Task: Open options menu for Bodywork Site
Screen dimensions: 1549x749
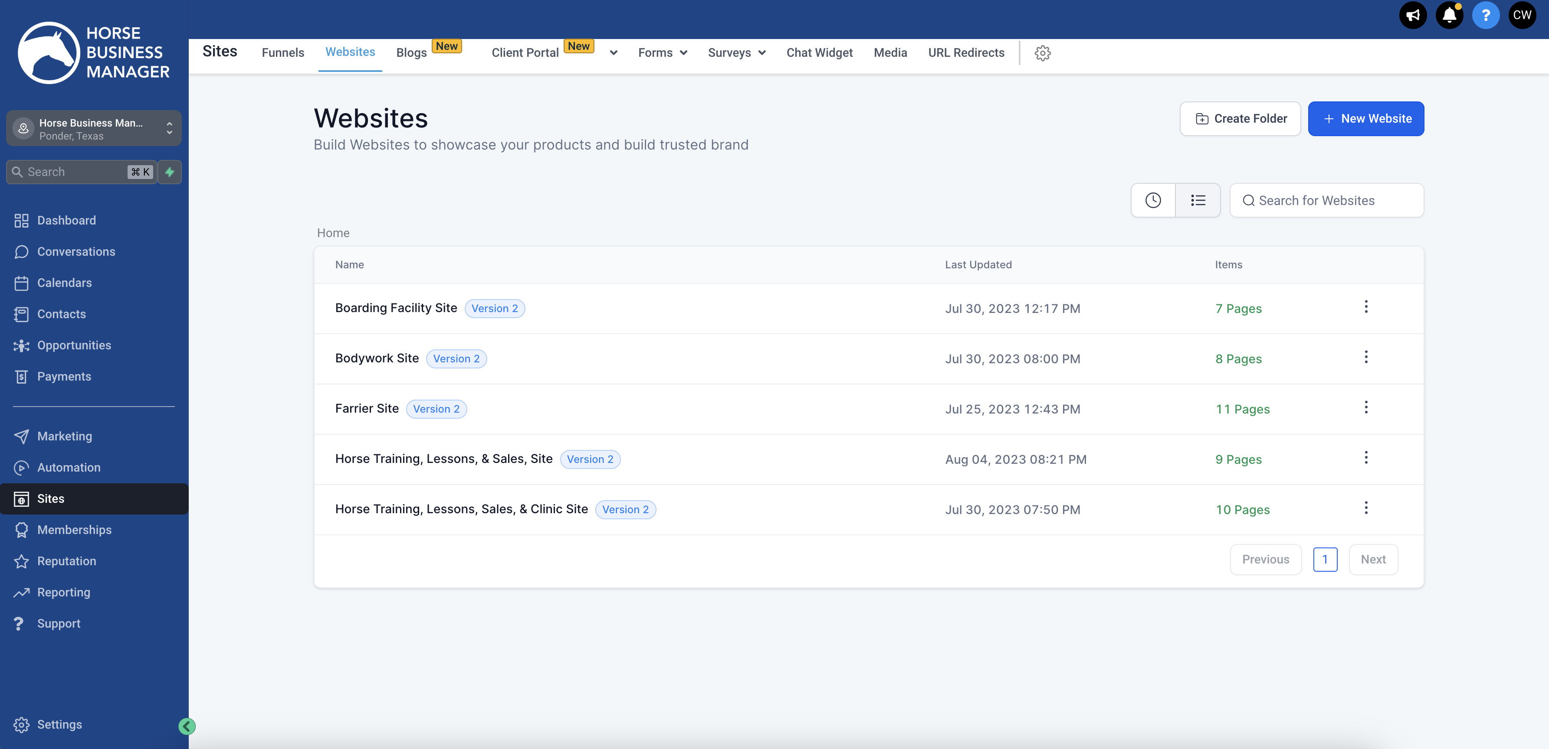Action: coord(1365,358)
